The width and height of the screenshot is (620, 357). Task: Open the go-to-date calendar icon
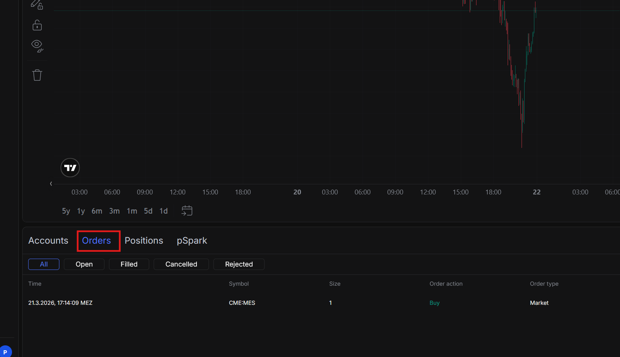[x=187, y=210]
